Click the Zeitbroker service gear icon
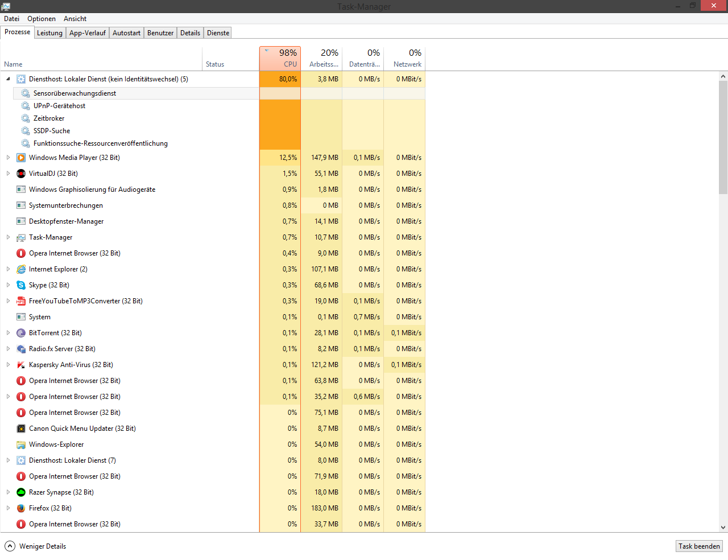The height and width of the screenshot is (560, 728). point(26,118)
